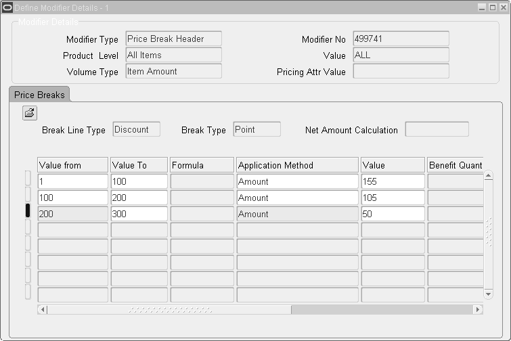Click Value from cell containing 200
Screen dimensions: 511x341
tap(72, 214)
